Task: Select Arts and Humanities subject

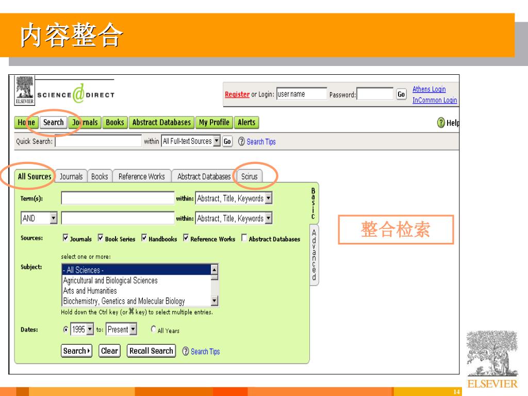Action: tap(136, 291)
